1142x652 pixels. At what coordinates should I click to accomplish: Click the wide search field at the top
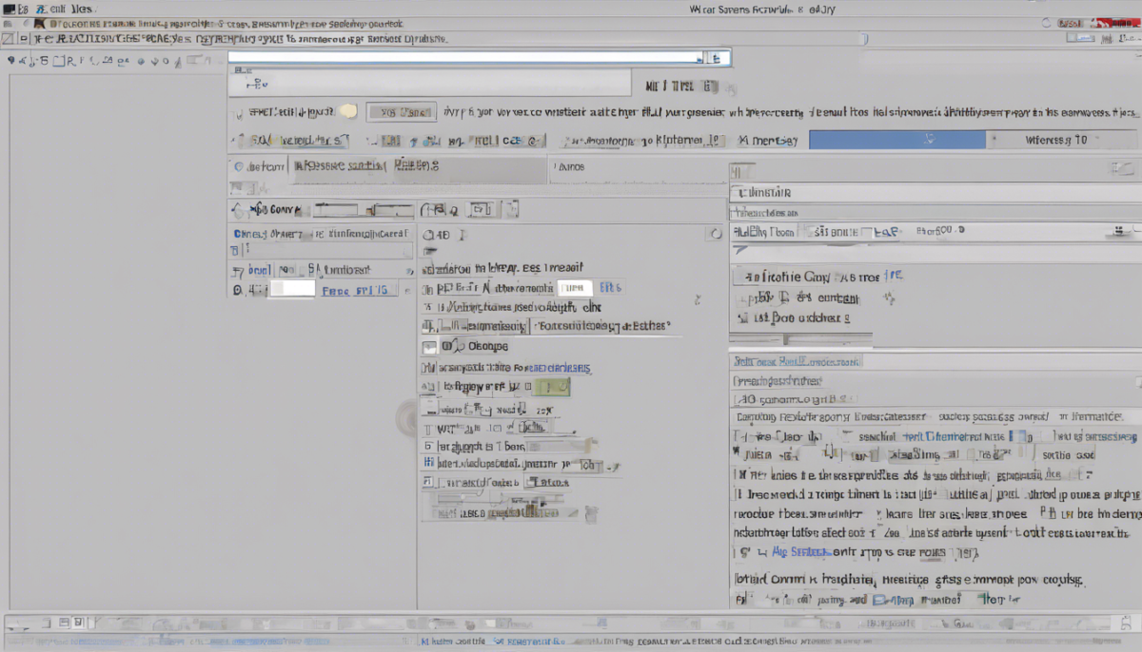464,58
